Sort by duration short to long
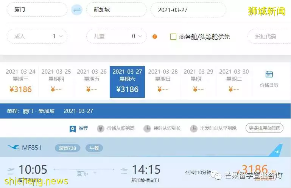Viewport: 291px width, 188px height. click(x=167, y=128)
